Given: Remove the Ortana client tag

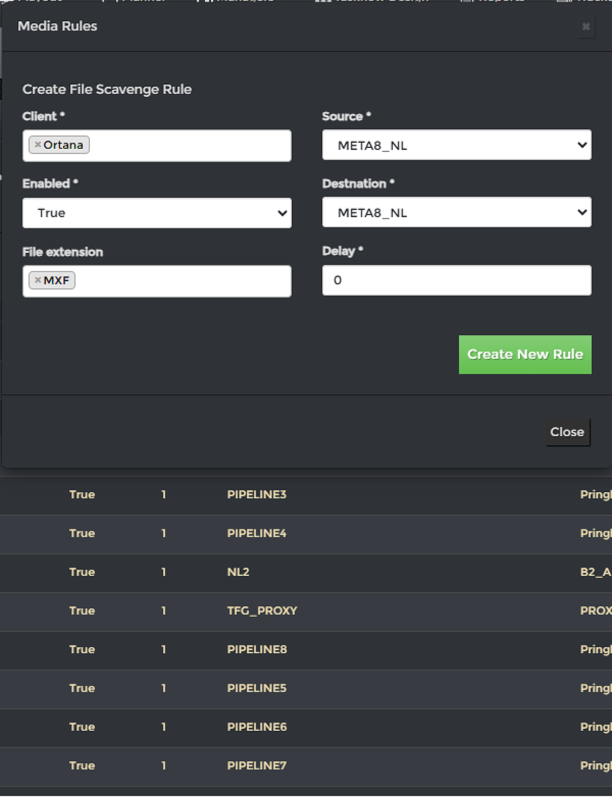Looking at the screenshot, I should (x=37, y=145).
